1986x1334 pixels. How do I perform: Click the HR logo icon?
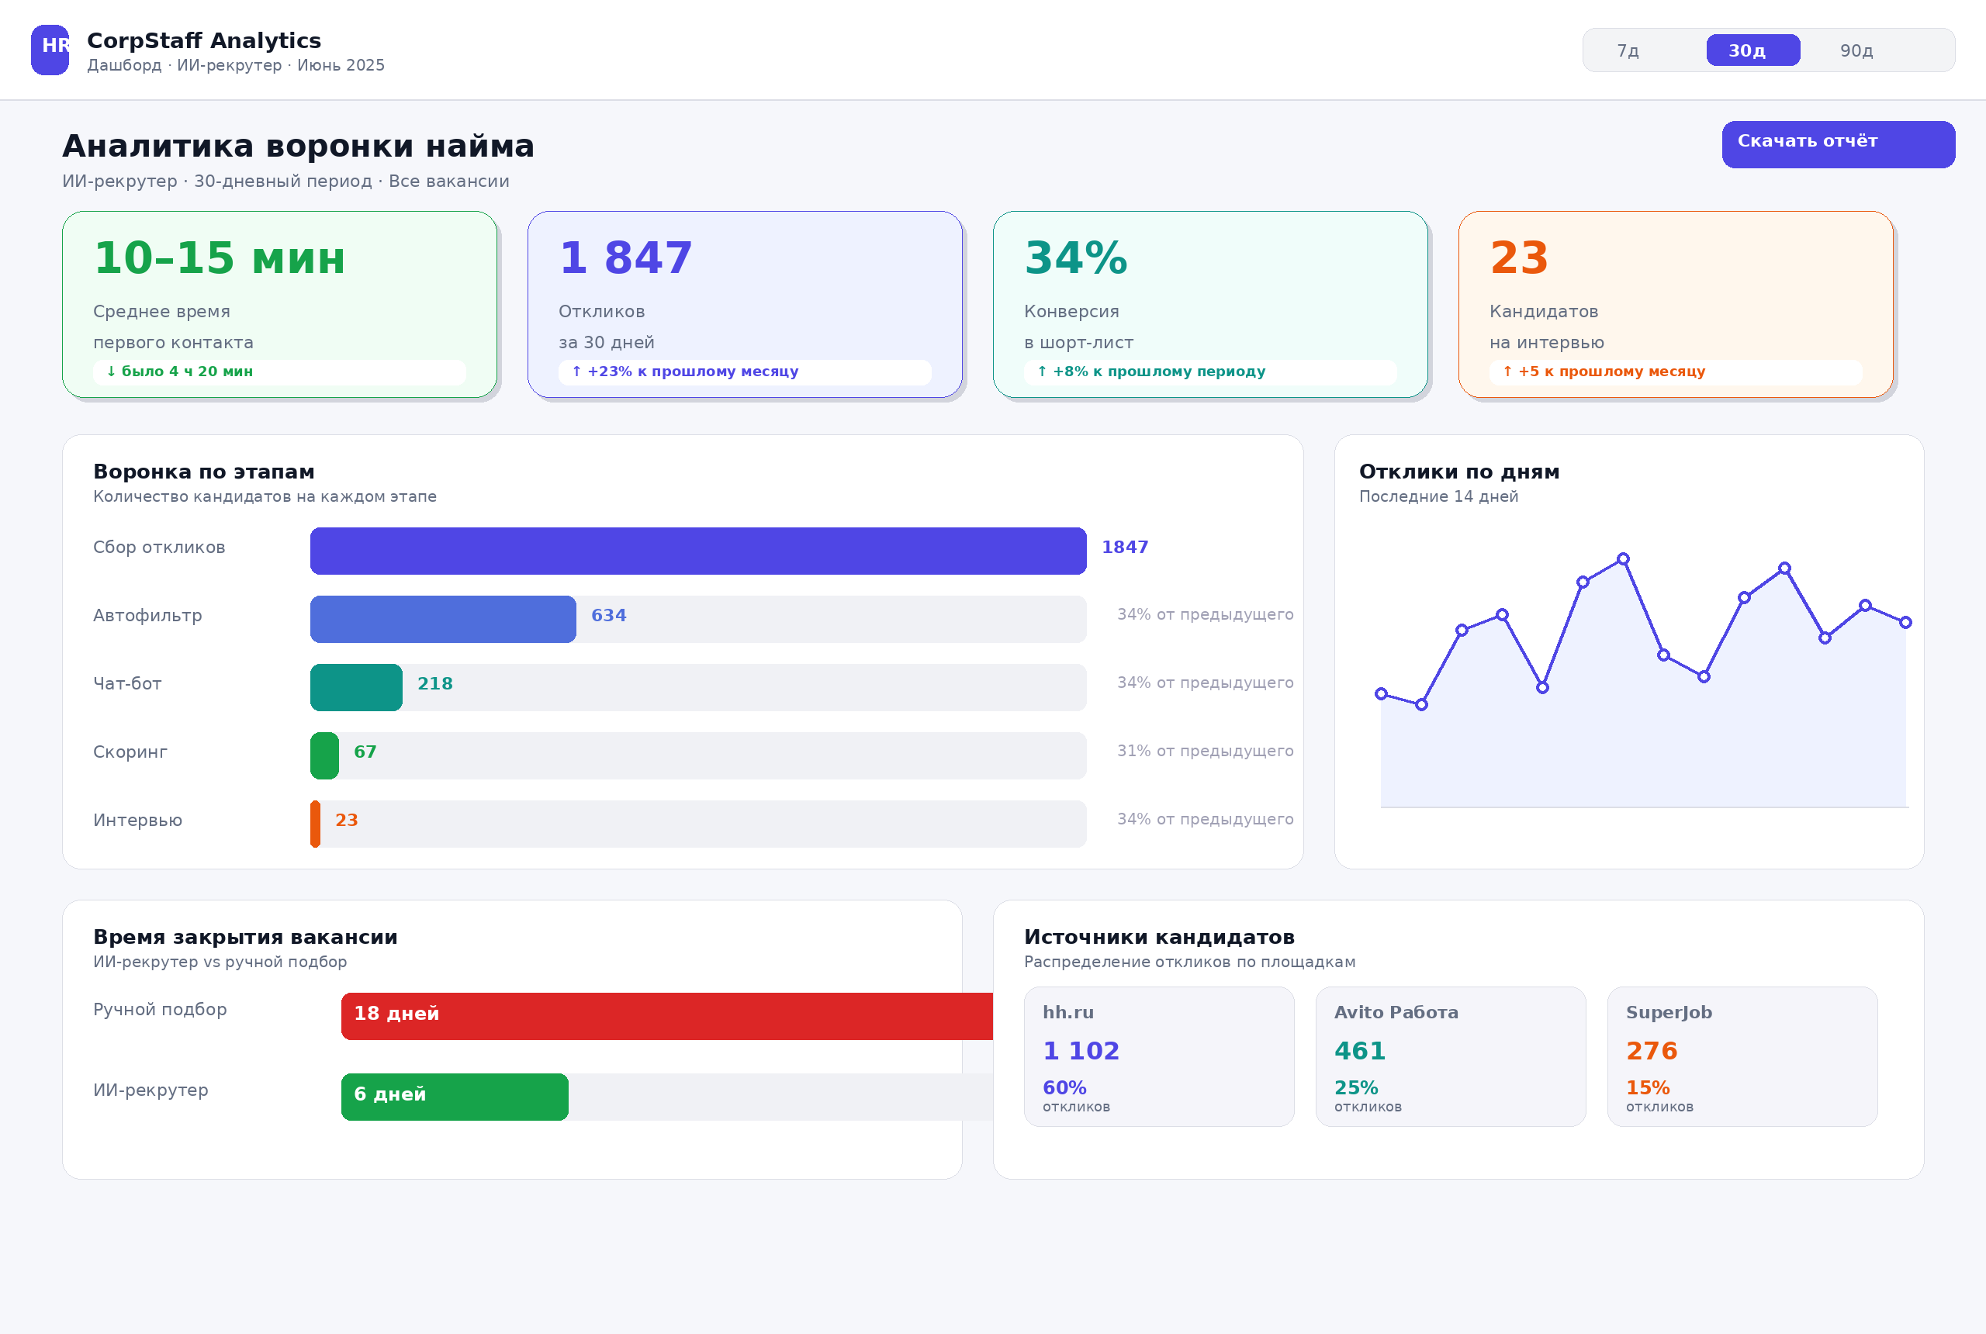point(50,50)
